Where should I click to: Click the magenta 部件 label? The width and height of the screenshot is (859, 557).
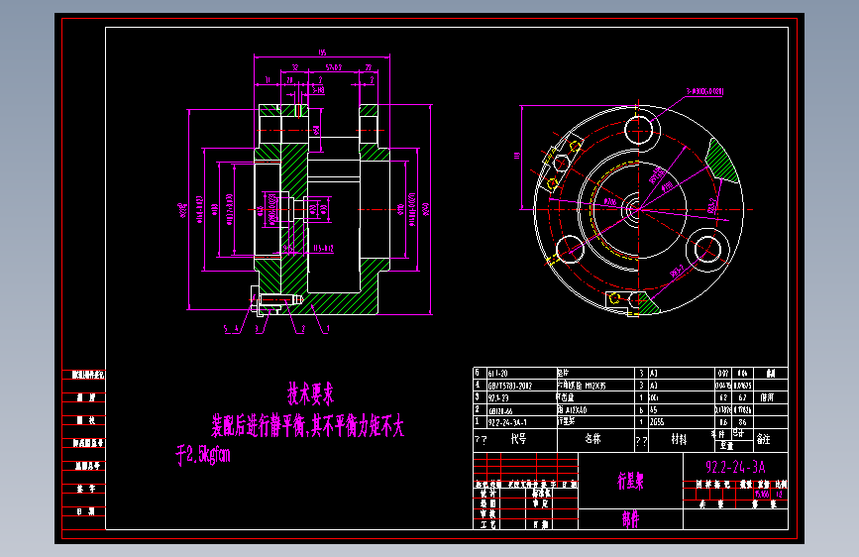pos(630,519)
